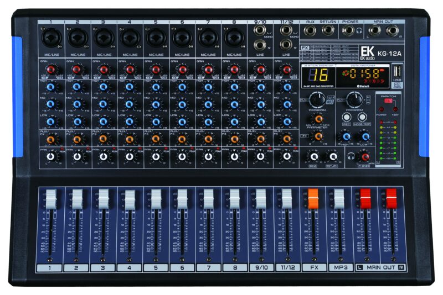Click the channel 1 GAIN knob

pyautogui.click(x=51, y=70)
